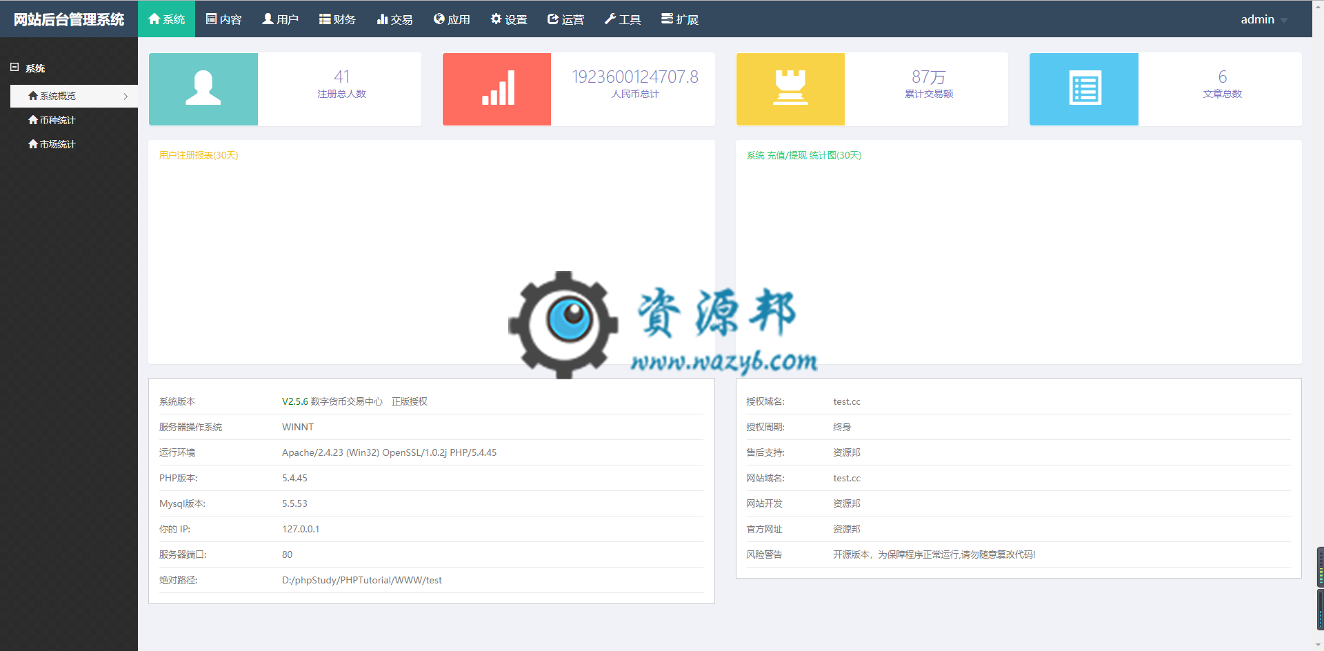The image size is (1324, 651).
Task: Open the 工具 menu
Action: [623, 19]
